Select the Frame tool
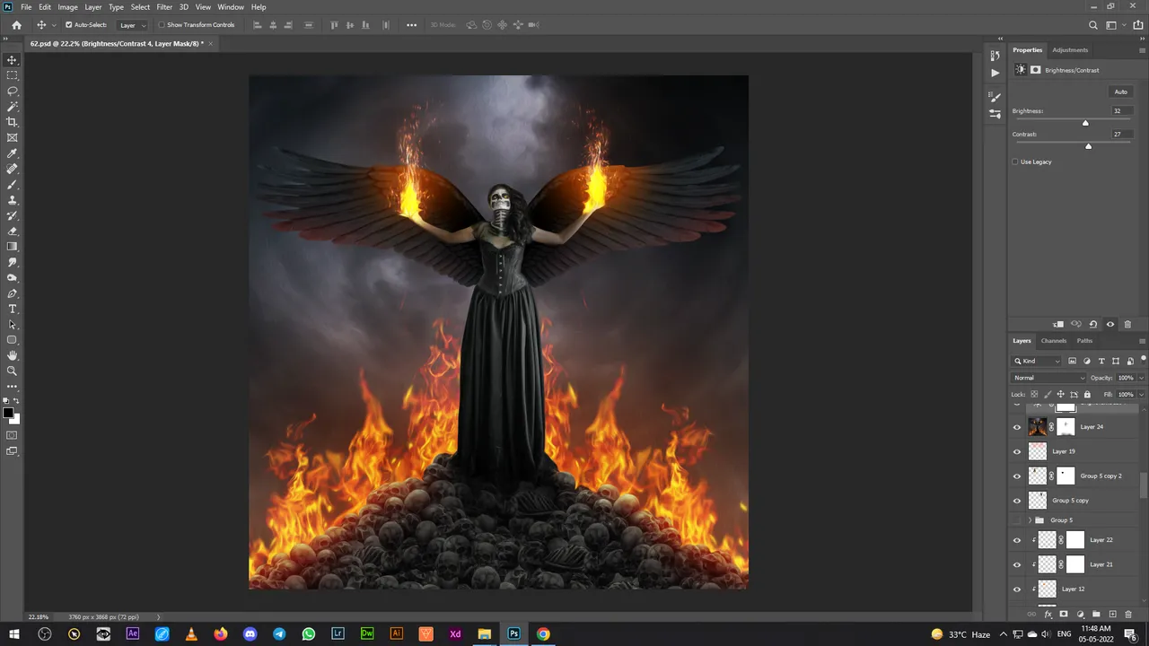 (13, 138)
